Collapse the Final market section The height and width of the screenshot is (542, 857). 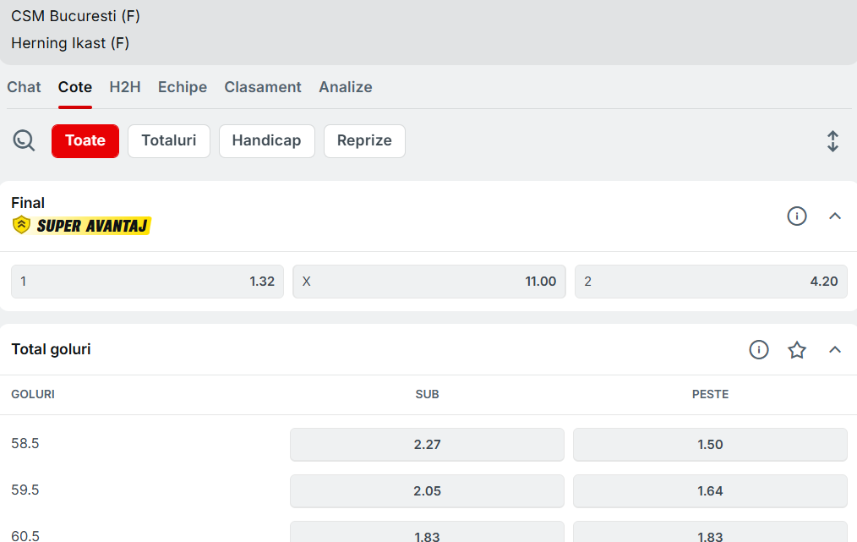(x=835, y=216)
